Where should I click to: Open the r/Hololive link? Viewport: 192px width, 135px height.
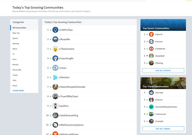(64, 77)
